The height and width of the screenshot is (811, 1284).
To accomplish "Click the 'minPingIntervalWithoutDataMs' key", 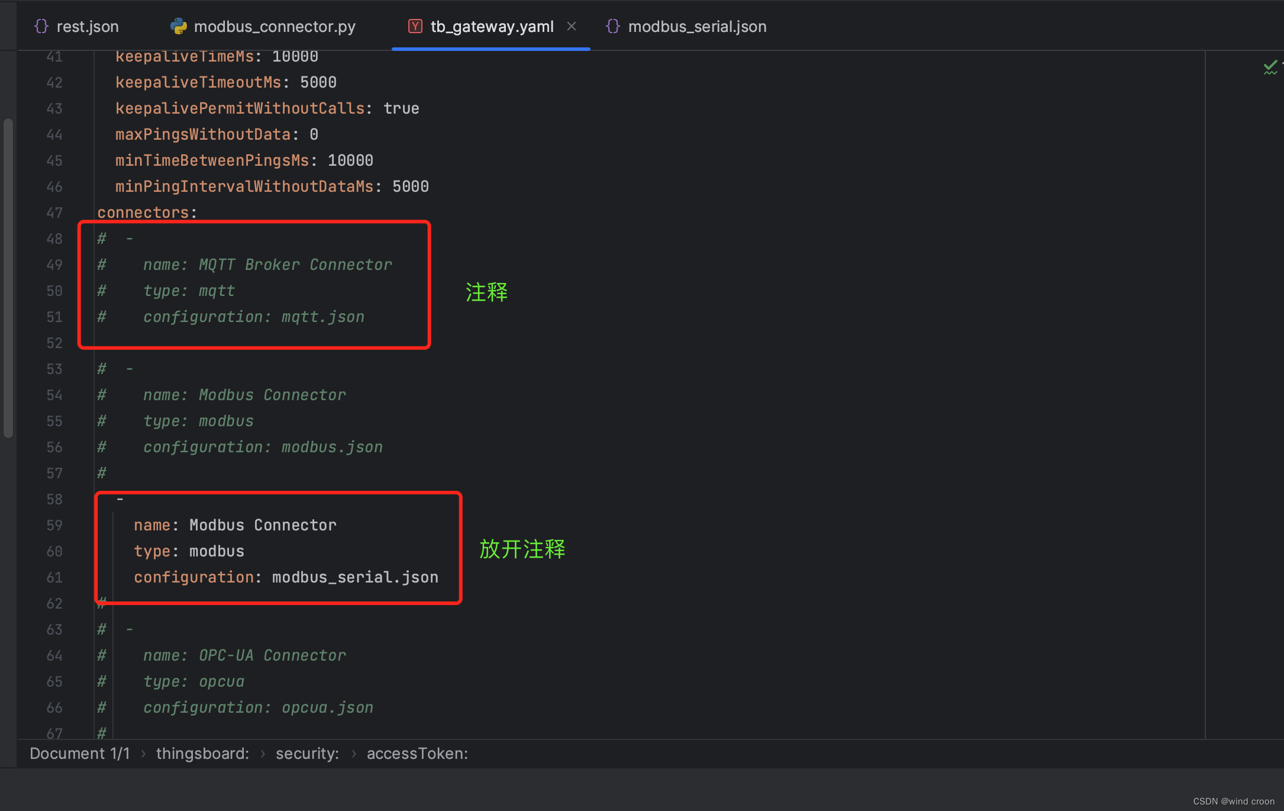I will coord(244,186).
